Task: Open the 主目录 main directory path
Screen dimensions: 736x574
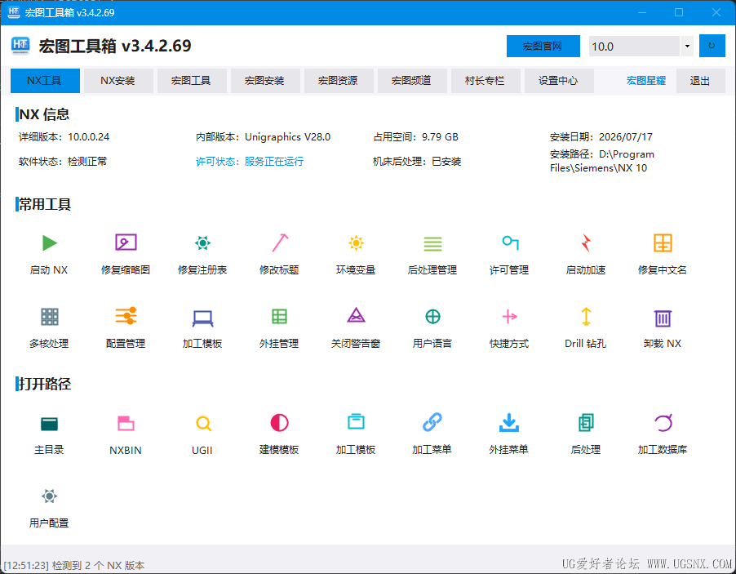Action: pos(49,424)
